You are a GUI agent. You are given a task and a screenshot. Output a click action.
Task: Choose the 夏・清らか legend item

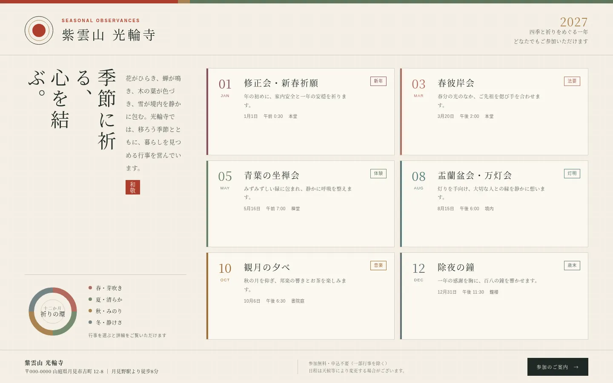[106, 300]
